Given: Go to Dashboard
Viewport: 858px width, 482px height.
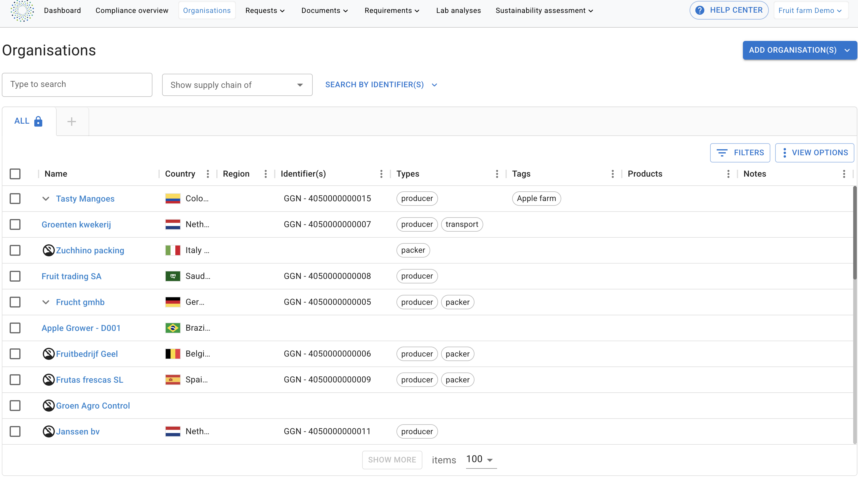Looking at the screenshot, I should coord(62,10).
